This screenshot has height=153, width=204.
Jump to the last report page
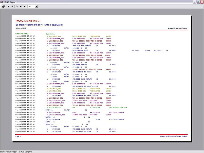click(x=20, y=6)
